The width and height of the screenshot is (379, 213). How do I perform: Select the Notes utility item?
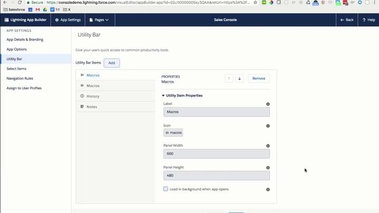pos(116,106)
